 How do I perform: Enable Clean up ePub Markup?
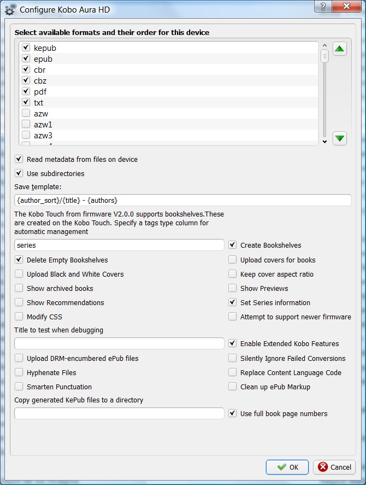[x=233, y=387]
